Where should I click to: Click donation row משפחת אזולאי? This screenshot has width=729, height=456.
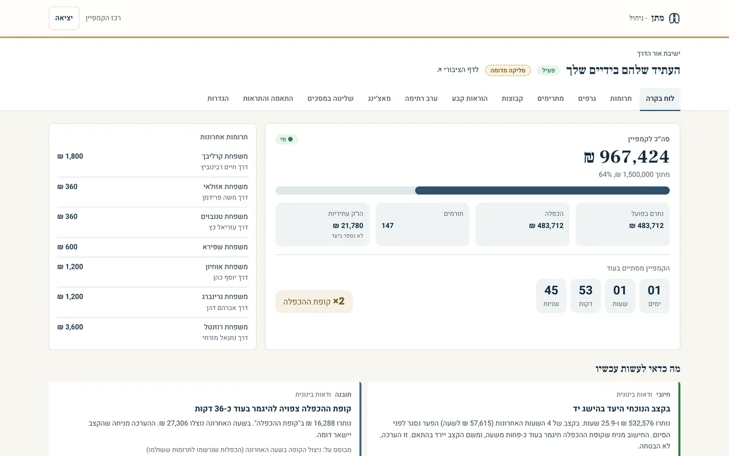coord(152,192)
